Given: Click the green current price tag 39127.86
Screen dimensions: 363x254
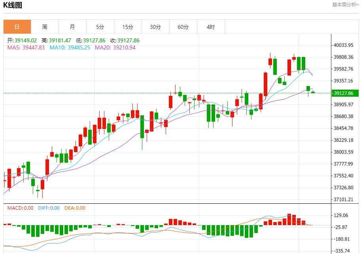Looking at the screenshot, I should pyautogui.click(x=345, y=93).
